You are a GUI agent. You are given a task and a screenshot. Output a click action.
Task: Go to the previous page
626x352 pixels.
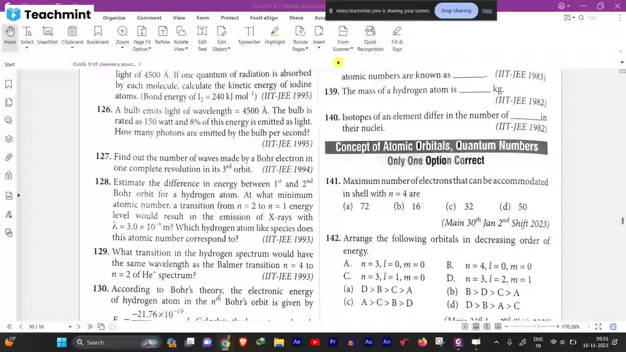[x=21, y=327]
